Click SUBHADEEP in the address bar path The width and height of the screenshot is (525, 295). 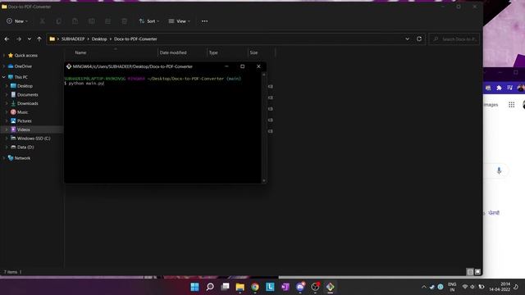pyautogui.click(x=73, y=39)
